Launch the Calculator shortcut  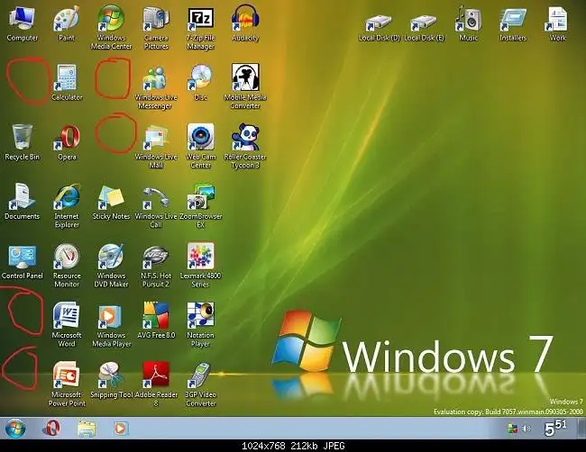[67, 78]
